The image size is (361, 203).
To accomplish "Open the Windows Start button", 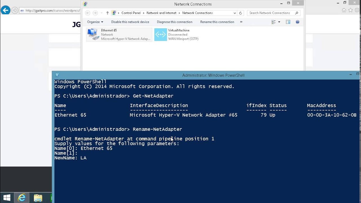I will pyautogui.click(x=7, y=198).
